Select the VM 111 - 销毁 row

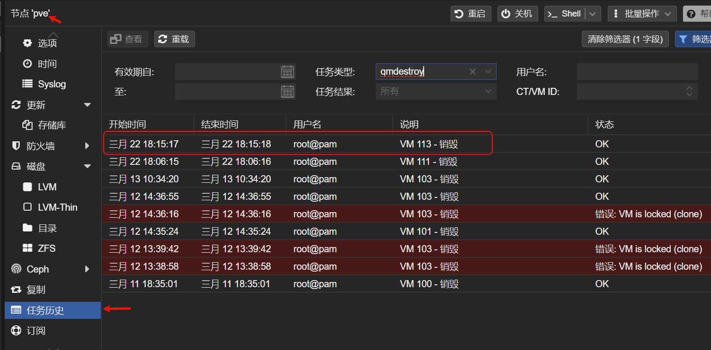pyautogui.click(x=406, y=162)
